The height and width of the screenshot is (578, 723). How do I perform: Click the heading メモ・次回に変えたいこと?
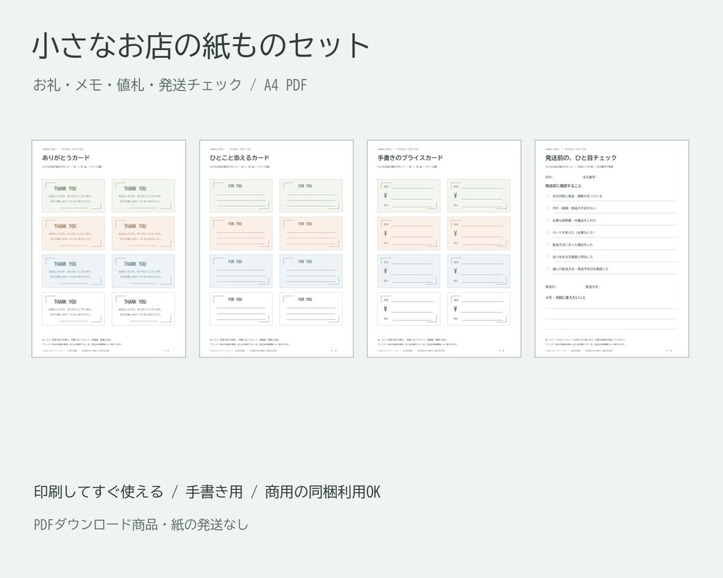pos(566,297)
